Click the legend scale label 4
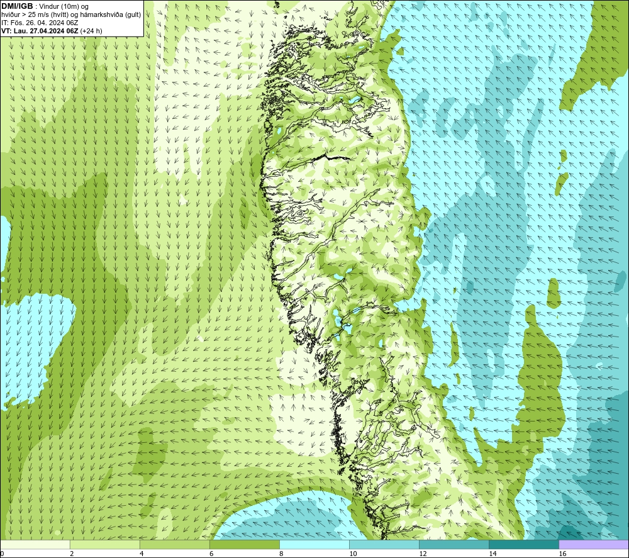 point(142,554)
